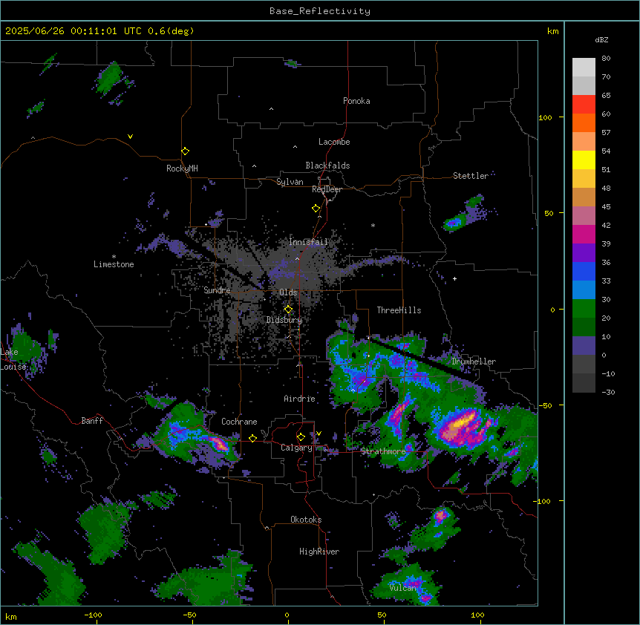Click the Ponoka town label
The height and width of the screenshot is (625, 640).
[x=356, y=101]
